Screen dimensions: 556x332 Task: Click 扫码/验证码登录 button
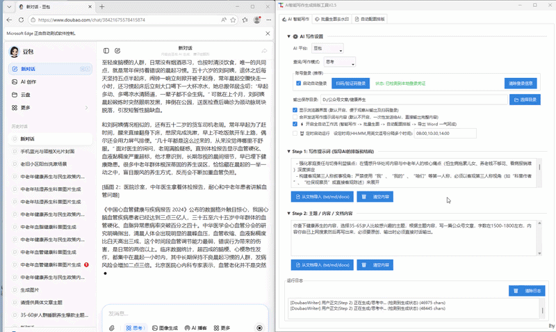tap(351, 84)
